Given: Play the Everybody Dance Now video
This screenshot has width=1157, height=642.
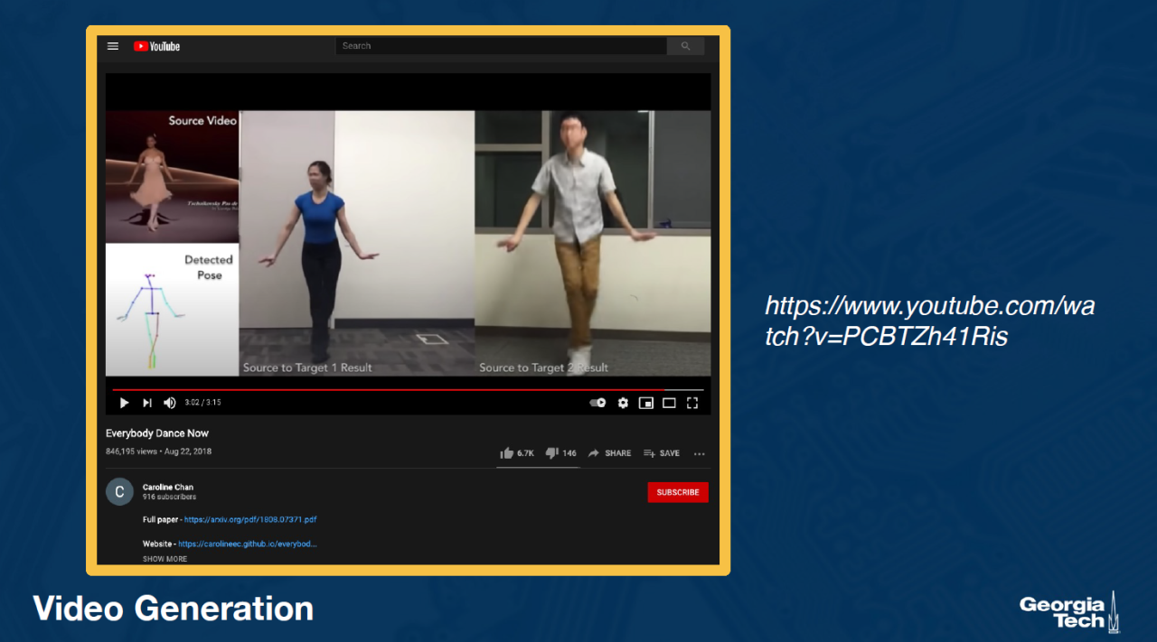Looking at the screenshot, I should pos(124,403).
